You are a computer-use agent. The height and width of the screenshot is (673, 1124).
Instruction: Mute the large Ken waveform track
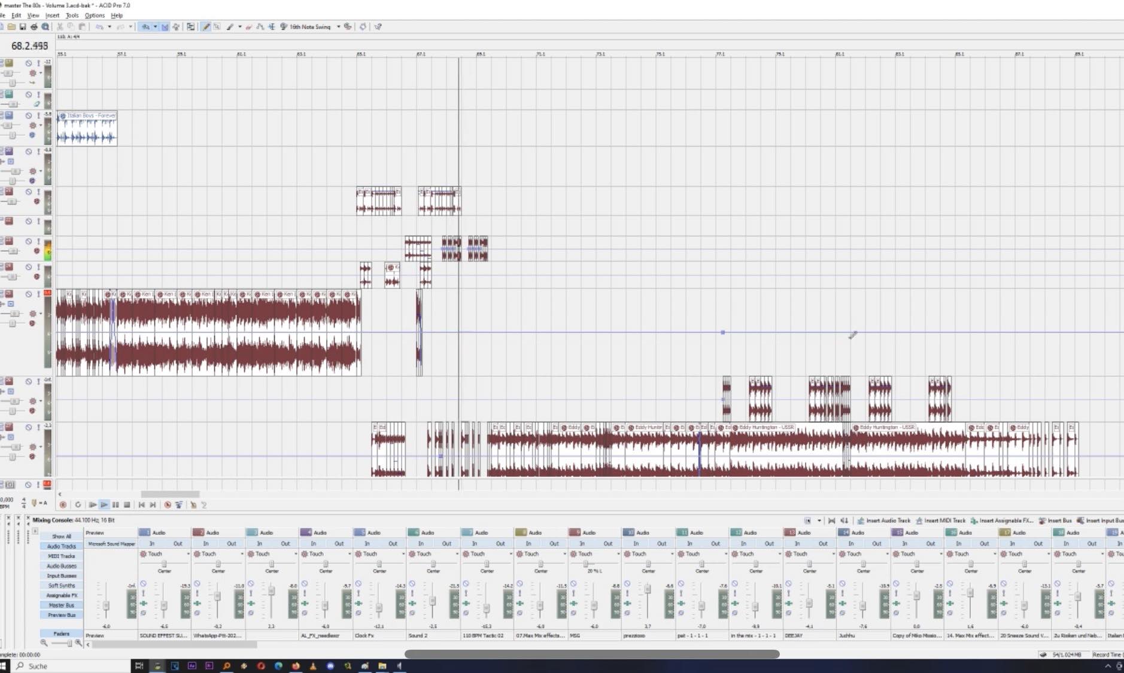tap(28, 294)
